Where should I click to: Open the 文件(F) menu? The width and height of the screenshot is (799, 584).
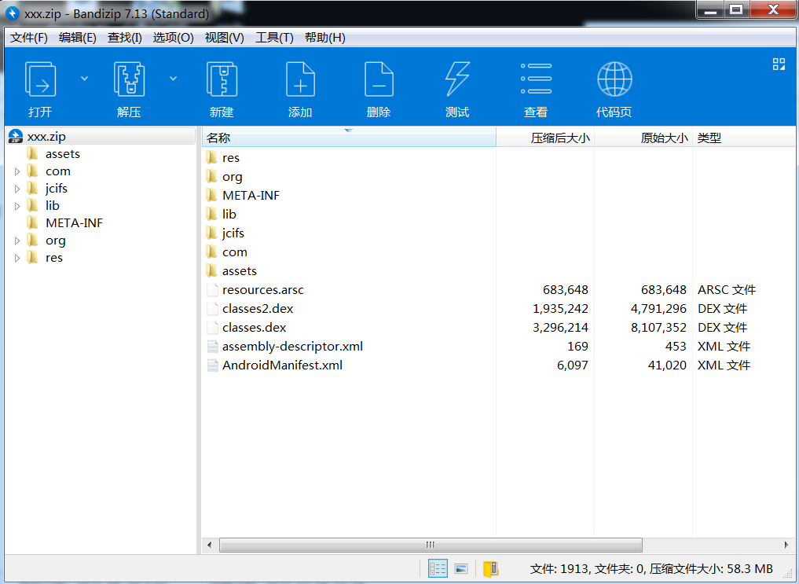(29, 38)
